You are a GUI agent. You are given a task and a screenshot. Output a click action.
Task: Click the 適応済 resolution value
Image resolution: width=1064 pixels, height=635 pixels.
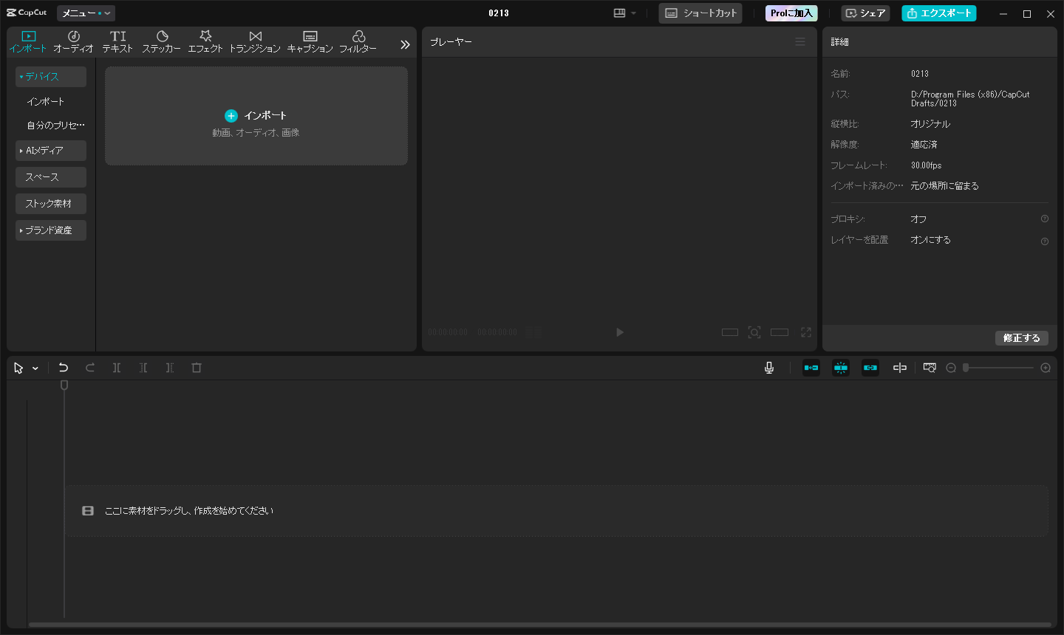pyautogui.click(x=924, y=145)
